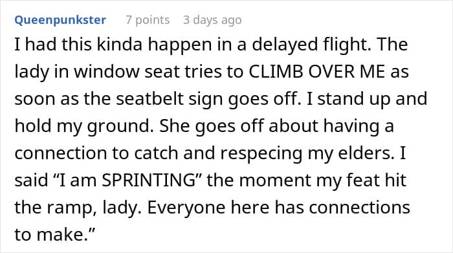Click the phrase 'hold my ground'

click(x=83, y=127)
